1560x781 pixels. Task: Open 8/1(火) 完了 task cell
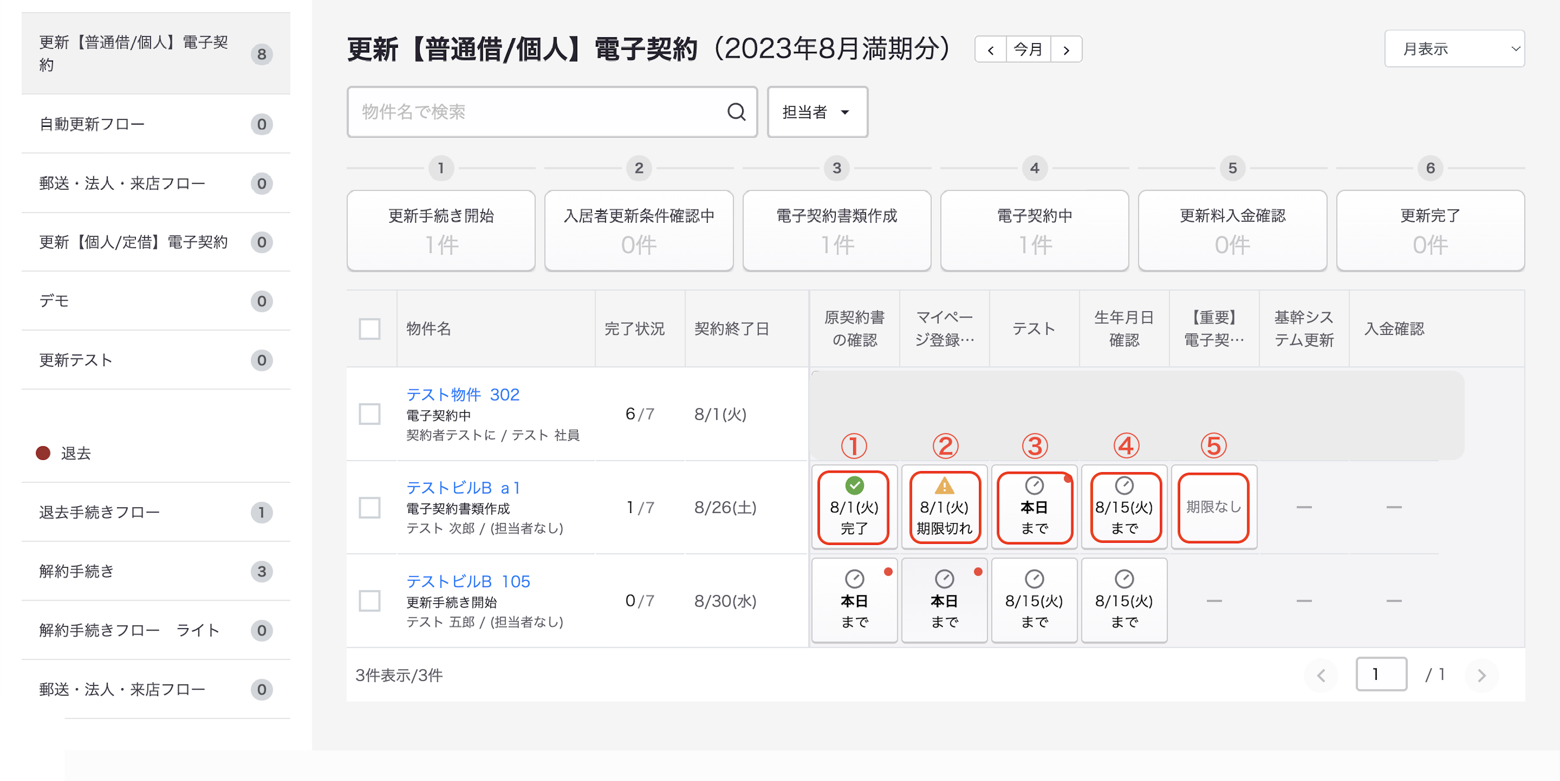pos(854,507)
